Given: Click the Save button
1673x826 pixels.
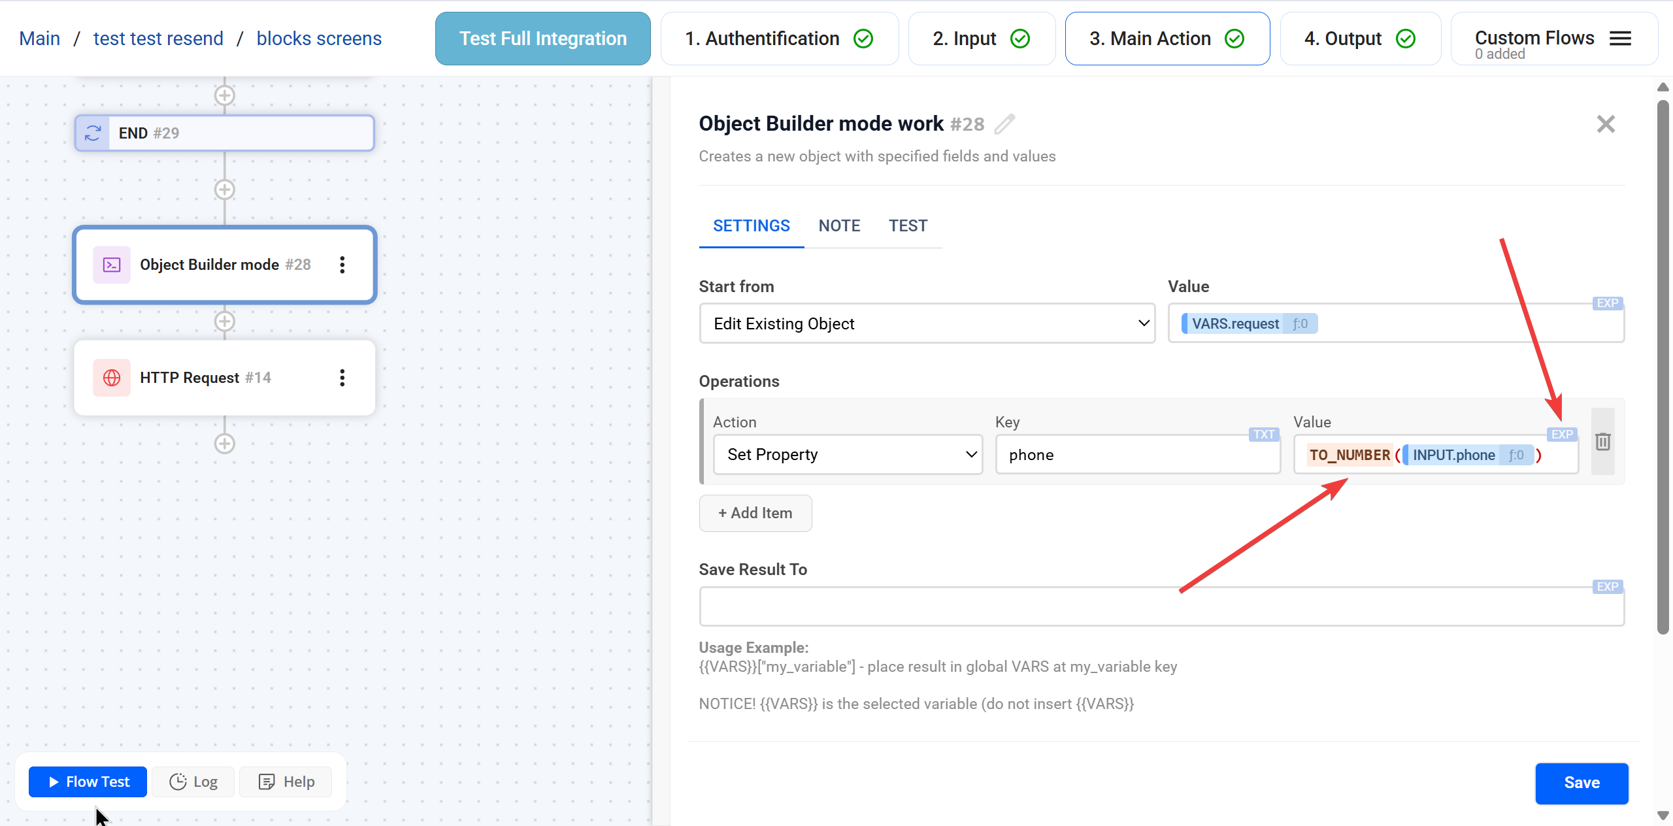Looking at the screenshot, I should pyautogui.click(x=1581, y=782).
